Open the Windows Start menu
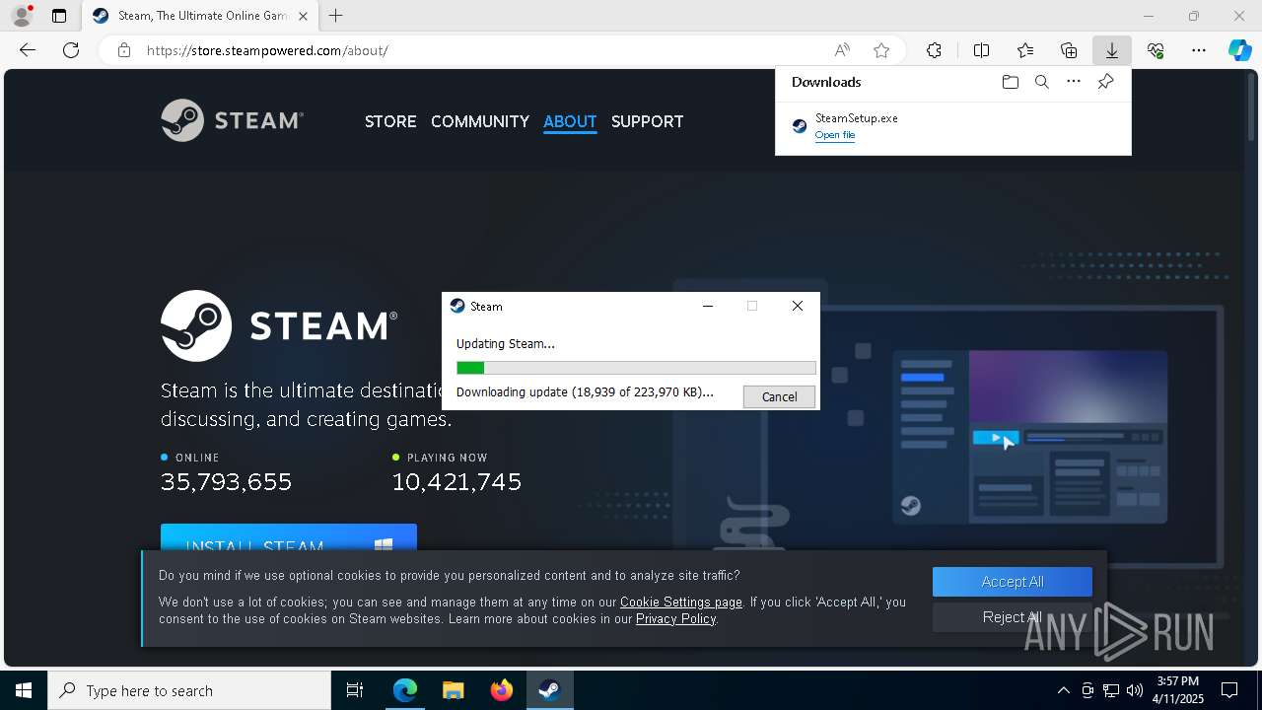 point(24,690)
